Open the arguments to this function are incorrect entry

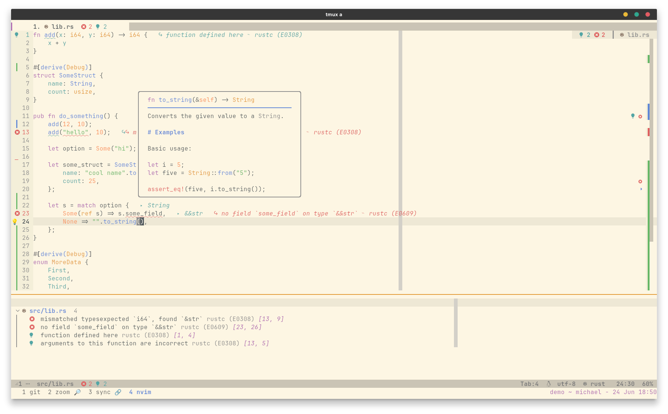[x=155, y=343]
